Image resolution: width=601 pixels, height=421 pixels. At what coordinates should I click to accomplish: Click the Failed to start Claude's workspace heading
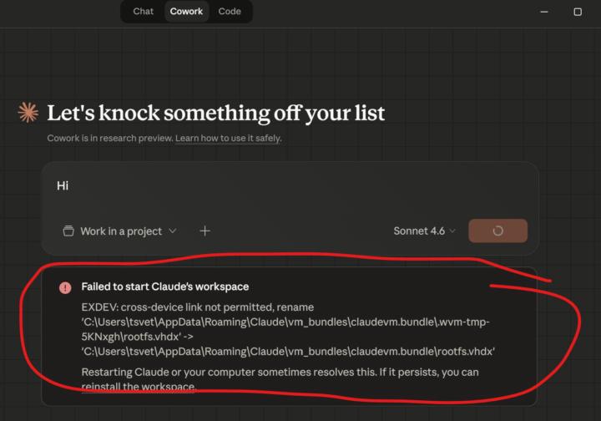click(x=165, y=287)
